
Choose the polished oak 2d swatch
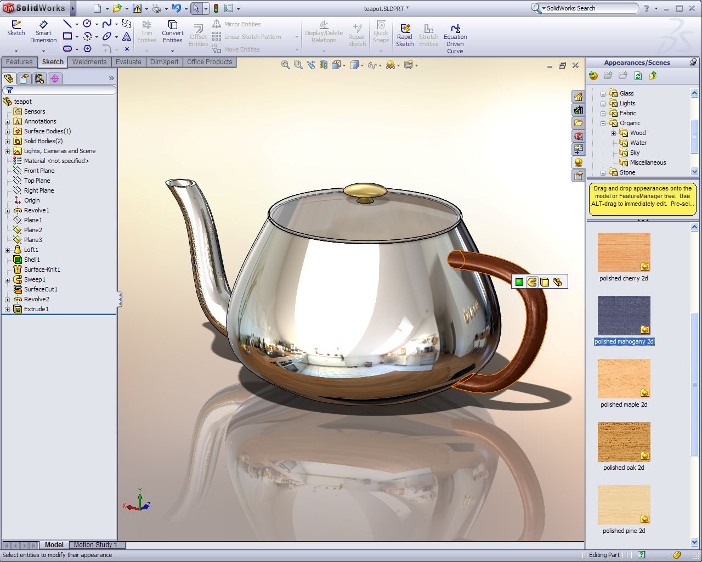(x=624, y=442)
